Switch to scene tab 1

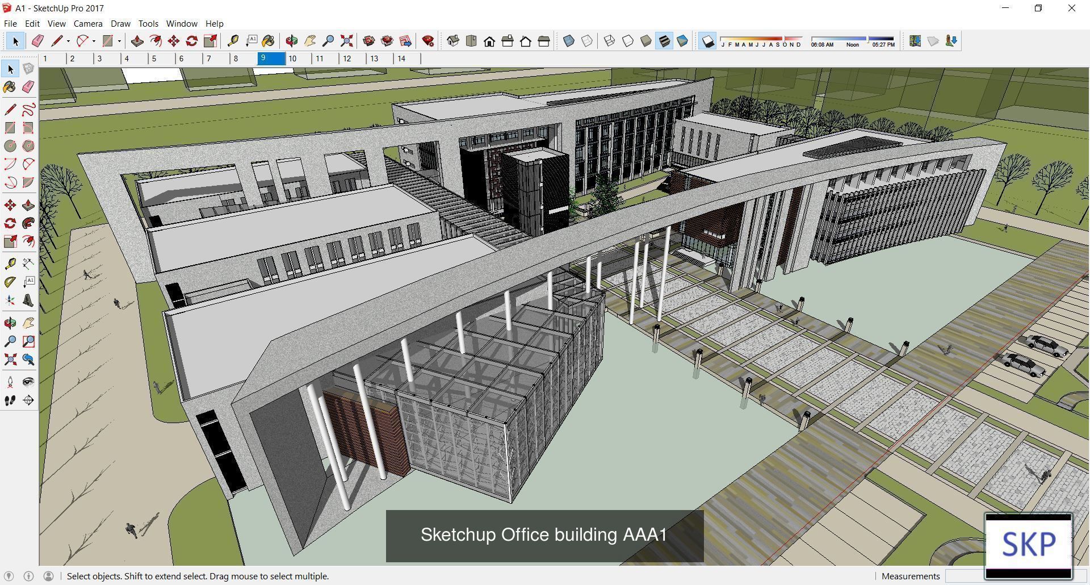pyautogui.click(x=53, y=58)
